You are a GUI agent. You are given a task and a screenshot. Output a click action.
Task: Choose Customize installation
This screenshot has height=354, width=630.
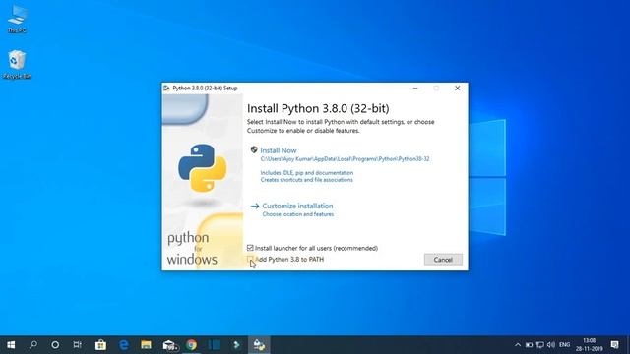click(x=297, y=206)
